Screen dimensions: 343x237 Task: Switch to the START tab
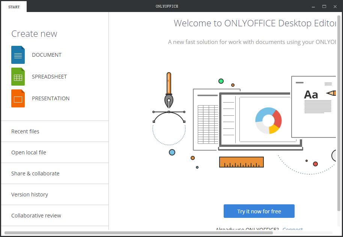14,6
